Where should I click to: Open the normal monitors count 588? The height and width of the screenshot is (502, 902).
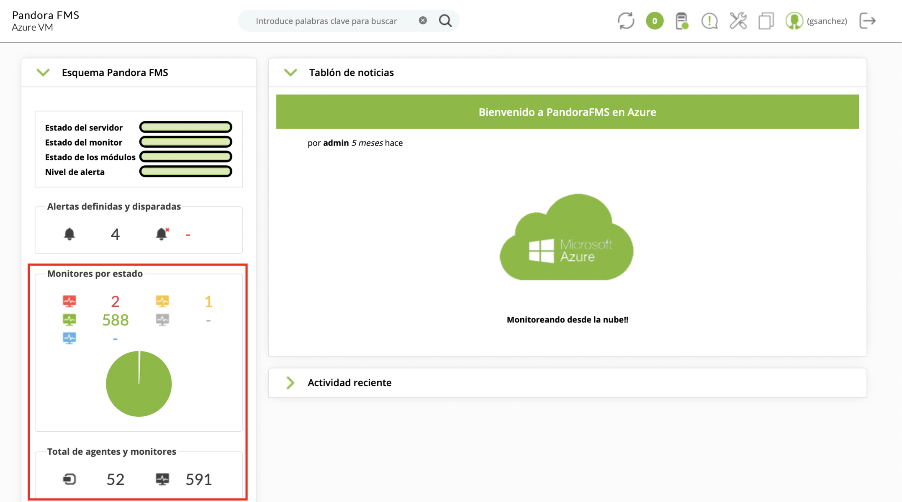click(x=116, y=320)
